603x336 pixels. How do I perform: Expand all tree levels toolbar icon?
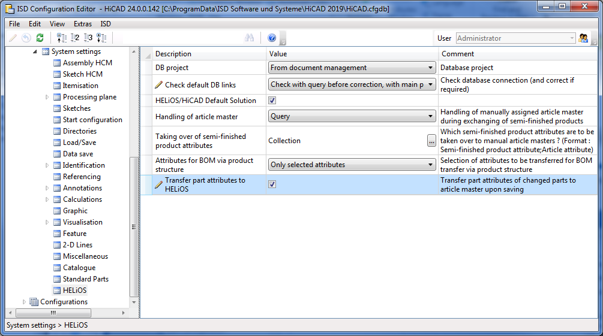pyautogui.click(x=101, y=38)
